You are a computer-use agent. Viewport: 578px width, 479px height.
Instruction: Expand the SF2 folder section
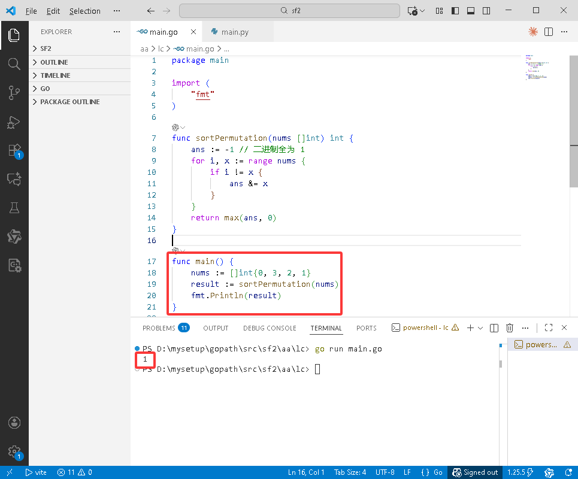coord(80,48)
